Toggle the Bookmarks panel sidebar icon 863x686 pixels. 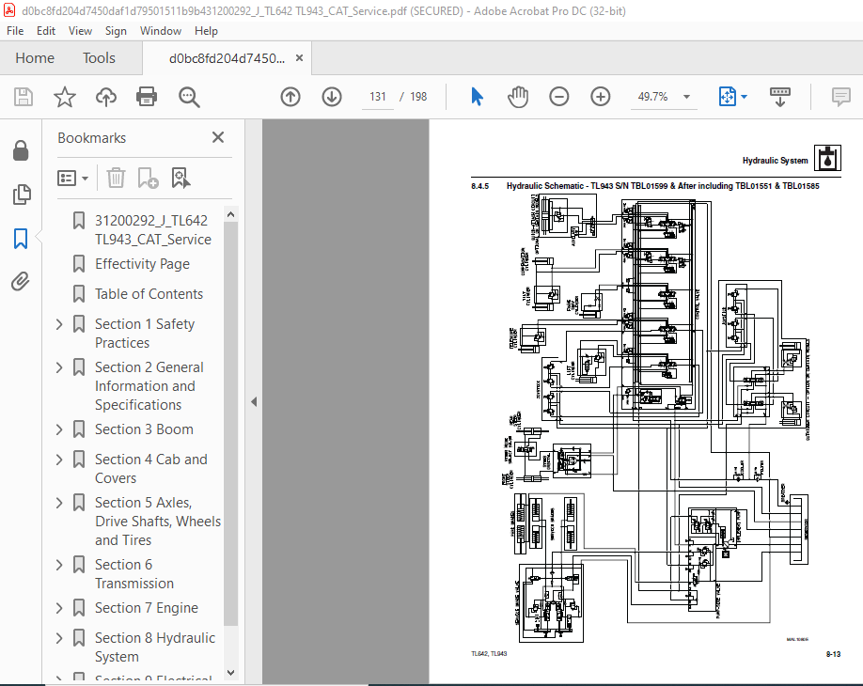click(x=21, y=238)
